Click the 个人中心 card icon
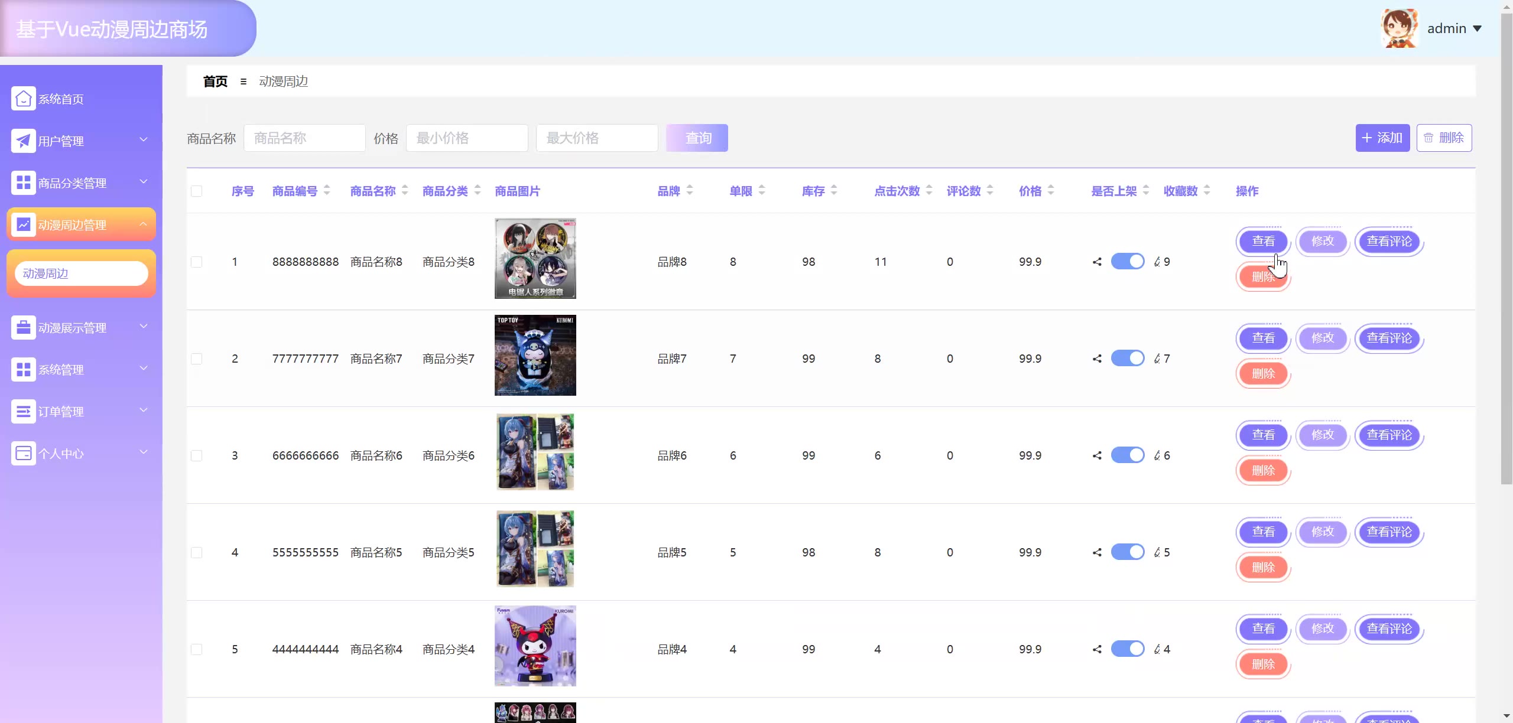 pyautogui.click(x=23, y=453)
